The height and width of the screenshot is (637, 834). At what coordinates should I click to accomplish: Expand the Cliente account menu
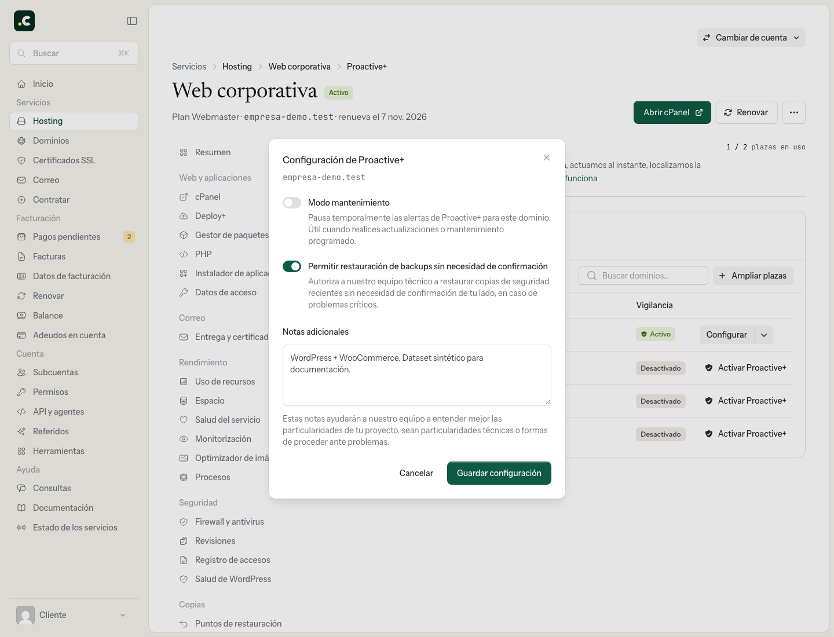tap(74, 615)
